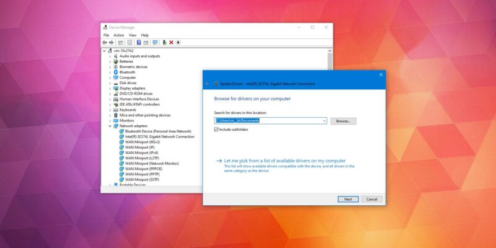The width and height of the screenshot is (496, 248).
Task: Expand the Batteries node
Action: point(110,61)
